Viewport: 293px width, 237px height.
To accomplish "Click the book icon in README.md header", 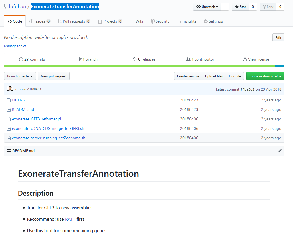I will [x=9, y=151].
